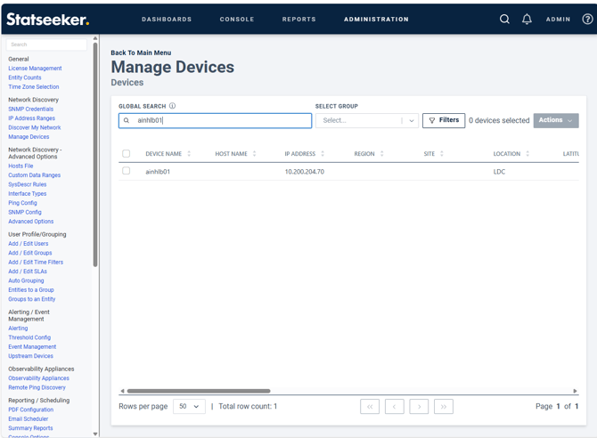The image size is (597, 438).
Task: Click sidebar scroll up arrow
Action: coord(95,38)
